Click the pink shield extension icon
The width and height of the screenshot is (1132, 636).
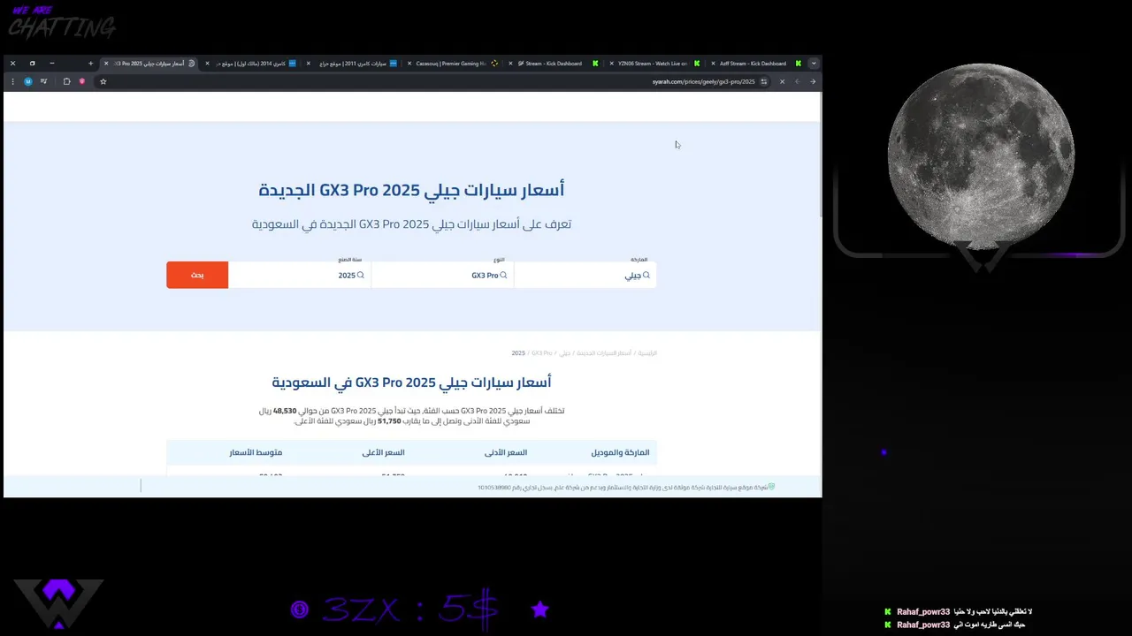(82, 81)
